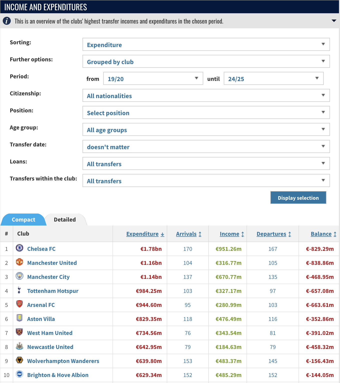Click Departures sort arrows icon
Screen dimensions: 340x383
coord(289,234)
